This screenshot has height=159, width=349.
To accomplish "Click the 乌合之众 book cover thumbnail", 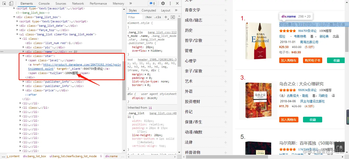I will (x=258, y=100).
